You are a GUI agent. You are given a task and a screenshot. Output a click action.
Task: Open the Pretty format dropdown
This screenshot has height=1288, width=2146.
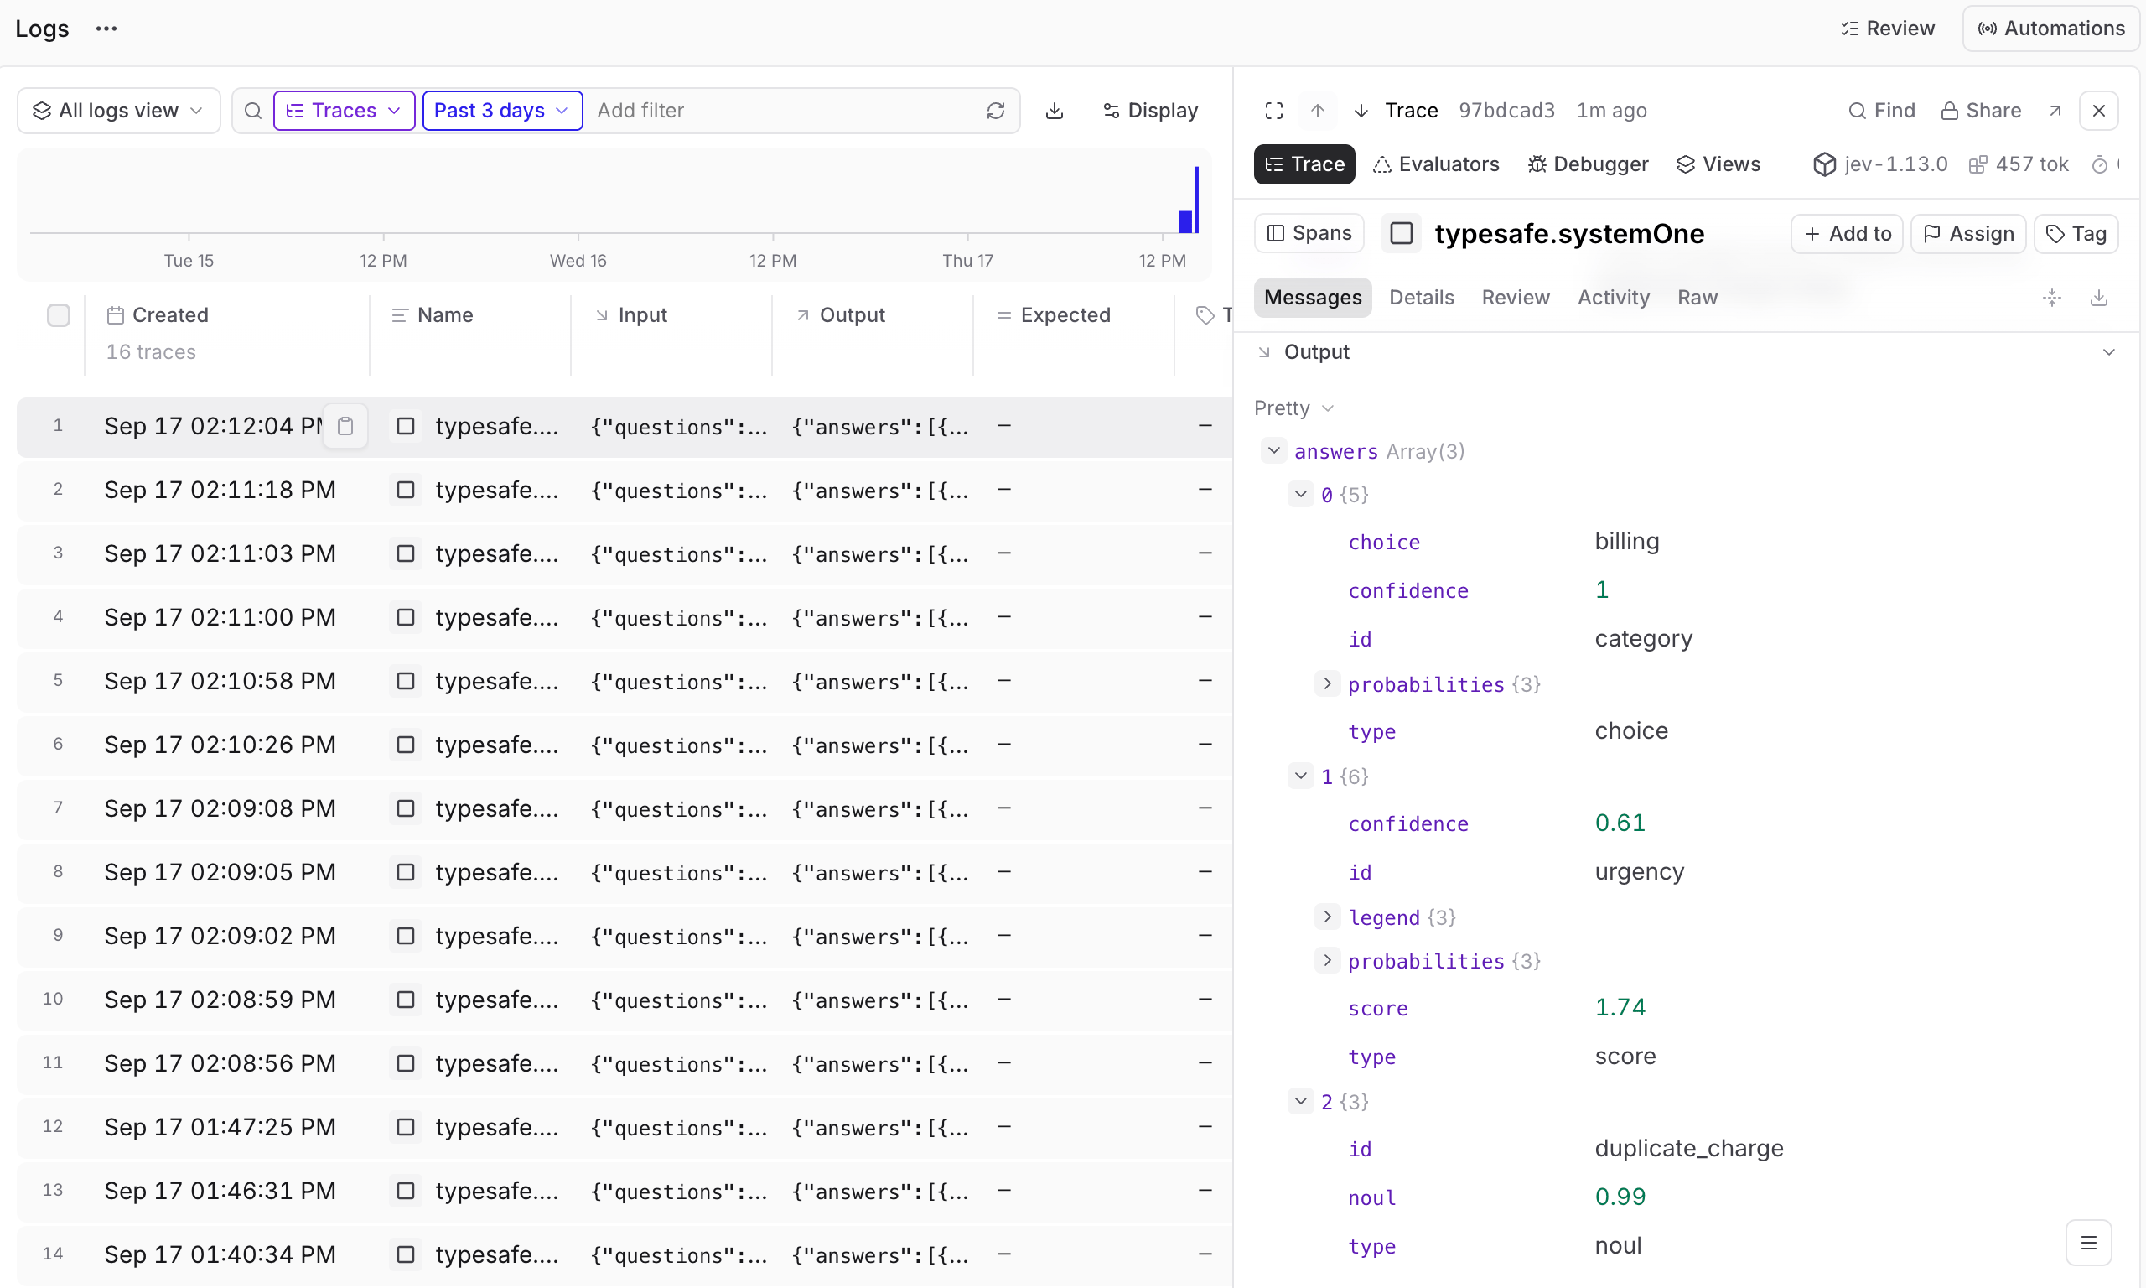1294,408
